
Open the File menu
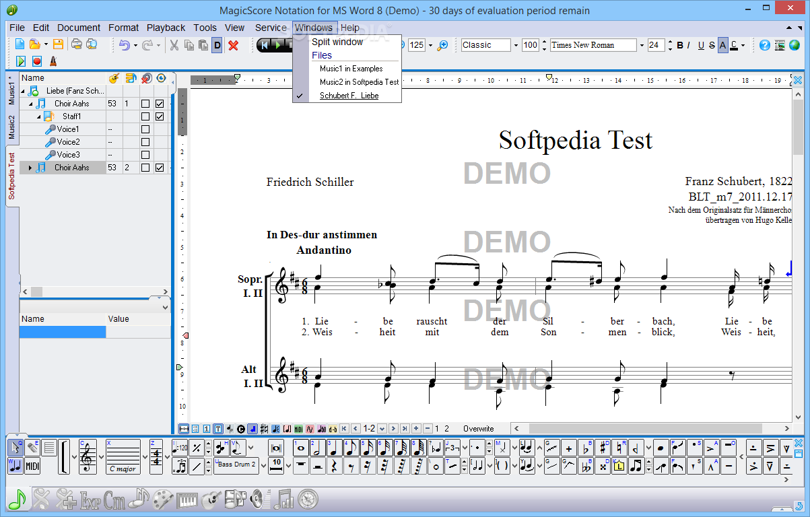point(17,28)
